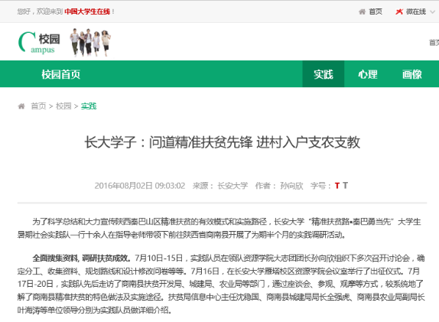Open the green 实践 breadcrumb link
The image size is (439, 322).
89,106
